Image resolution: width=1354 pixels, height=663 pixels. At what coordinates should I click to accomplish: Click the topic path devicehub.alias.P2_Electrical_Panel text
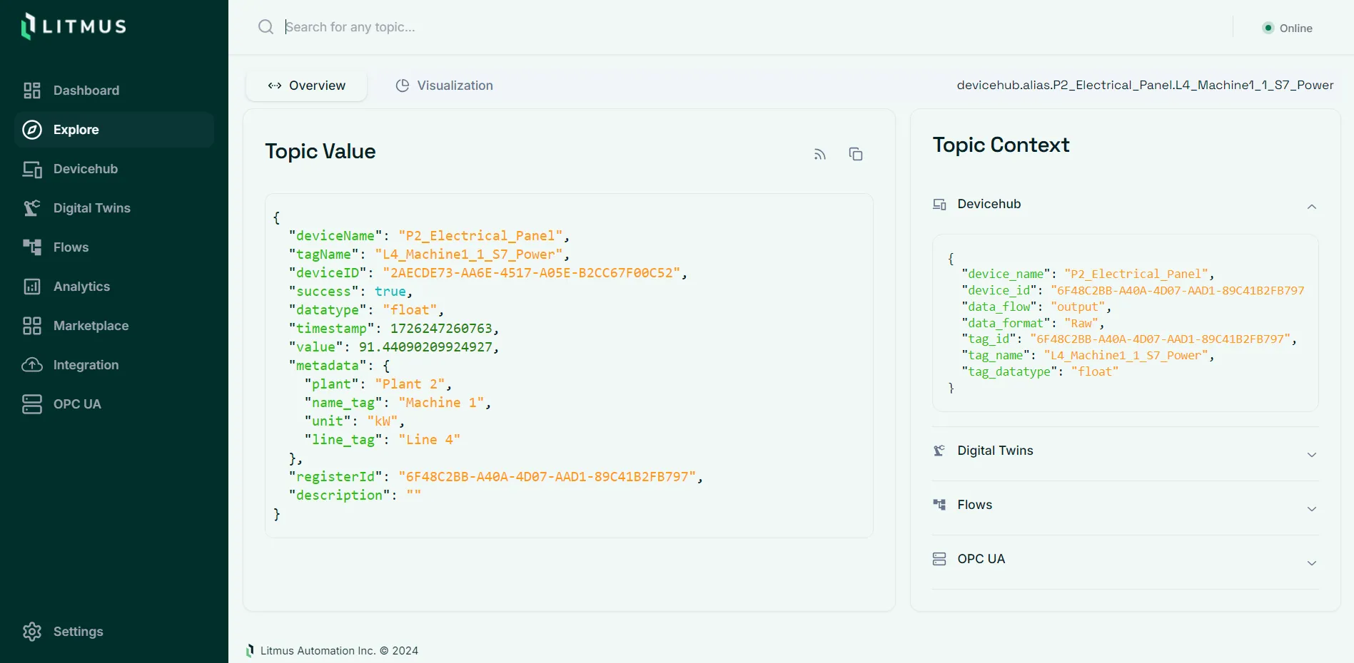1145,85
